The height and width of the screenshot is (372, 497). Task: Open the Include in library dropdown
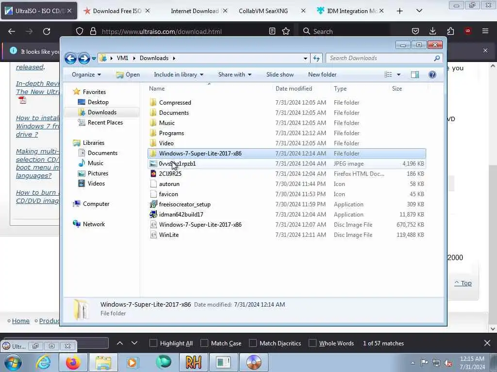[179, 75]
